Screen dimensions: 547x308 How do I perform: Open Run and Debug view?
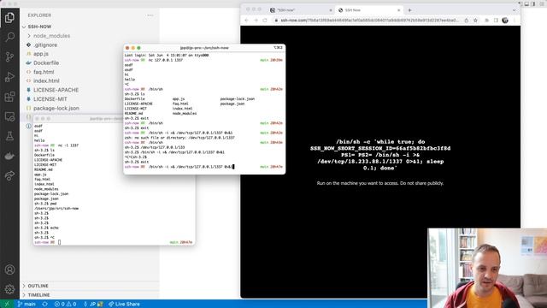9,76
